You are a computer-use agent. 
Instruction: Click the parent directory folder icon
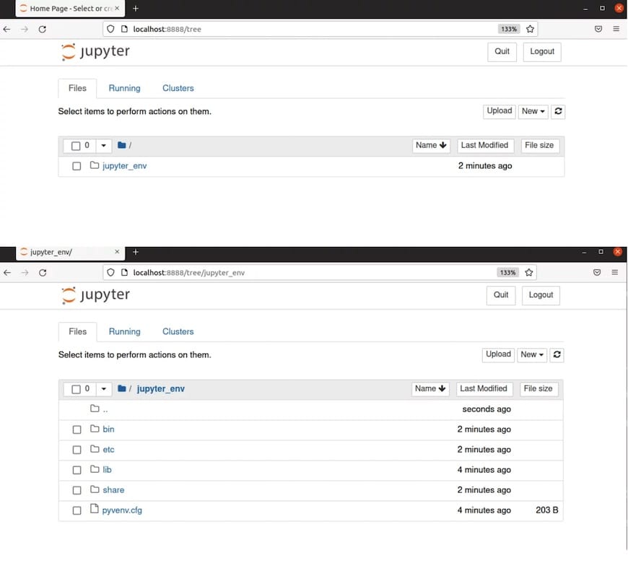[x=94, y=409]
